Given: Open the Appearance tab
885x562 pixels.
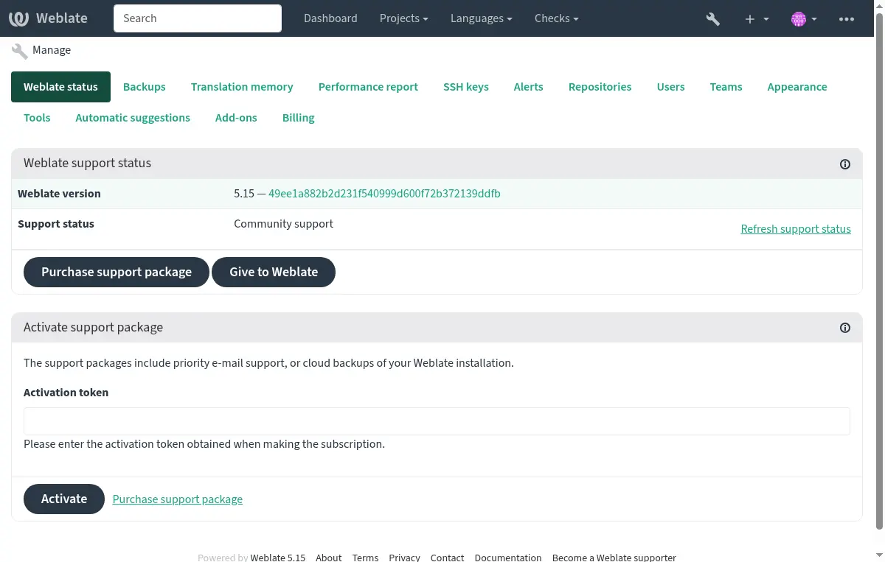Looking at the screenshot, I should [x=797, y=87].
